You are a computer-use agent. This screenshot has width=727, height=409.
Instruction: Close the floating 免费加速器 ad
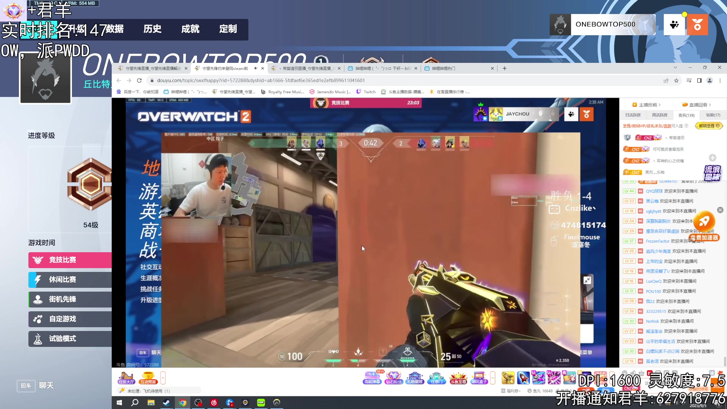click(720, 210)
